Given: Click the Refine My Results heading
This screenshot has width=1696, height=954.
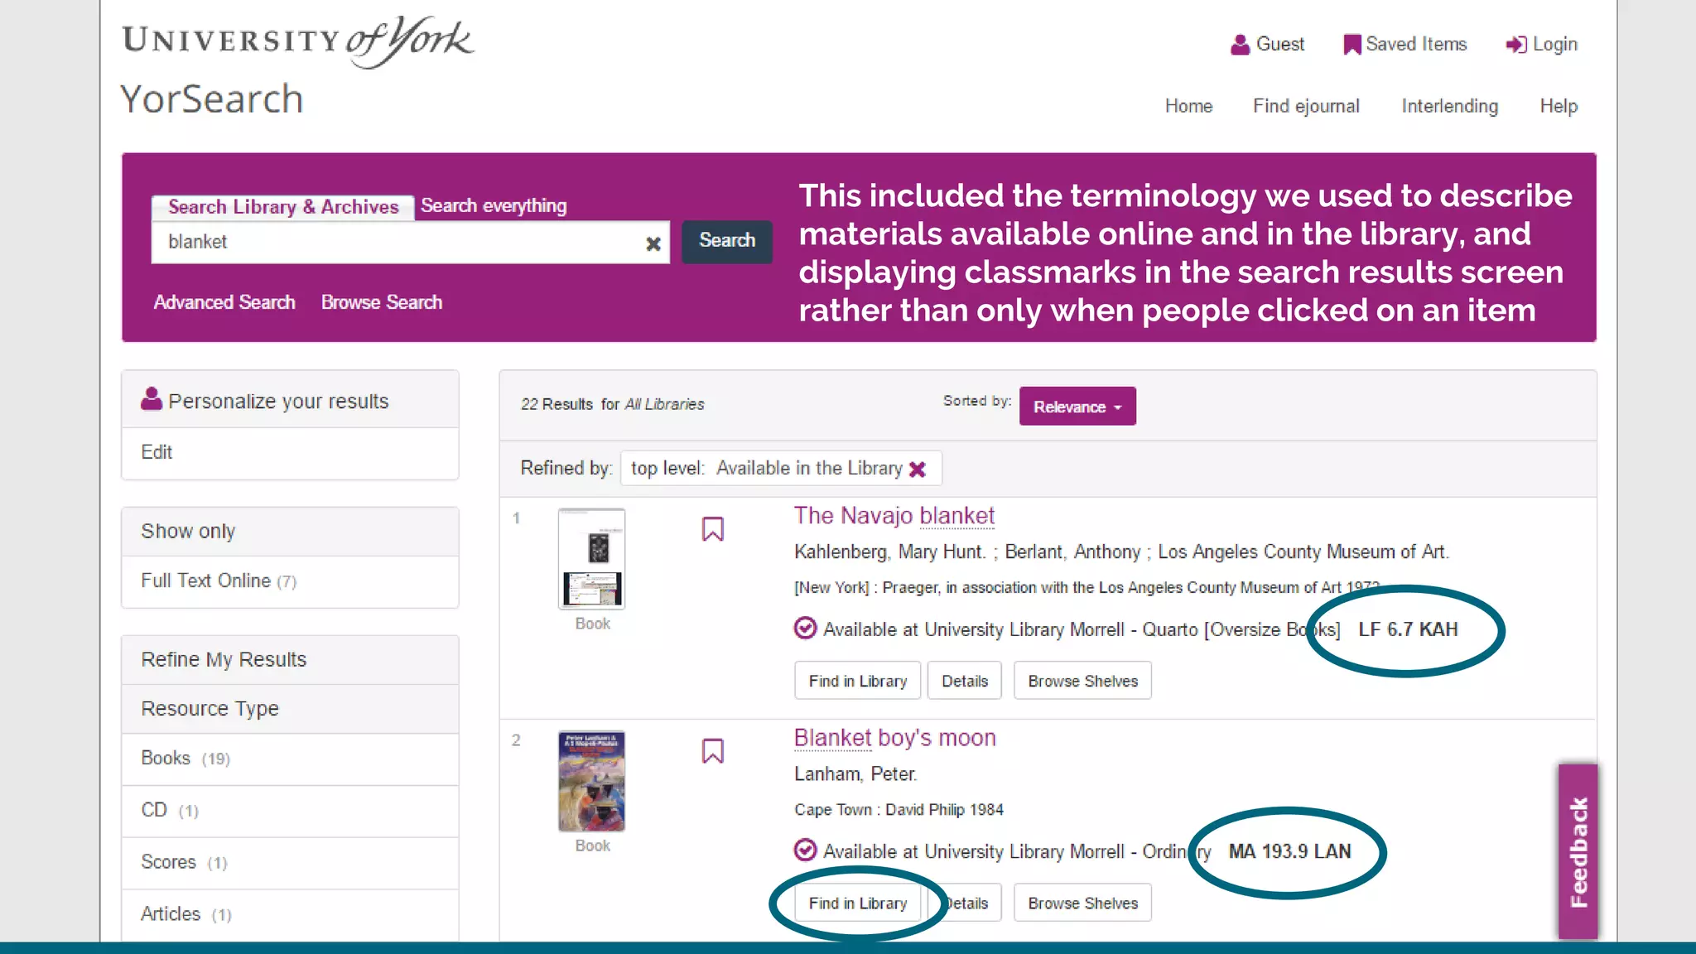Looking at the screenshot, I should pos(224,659).
